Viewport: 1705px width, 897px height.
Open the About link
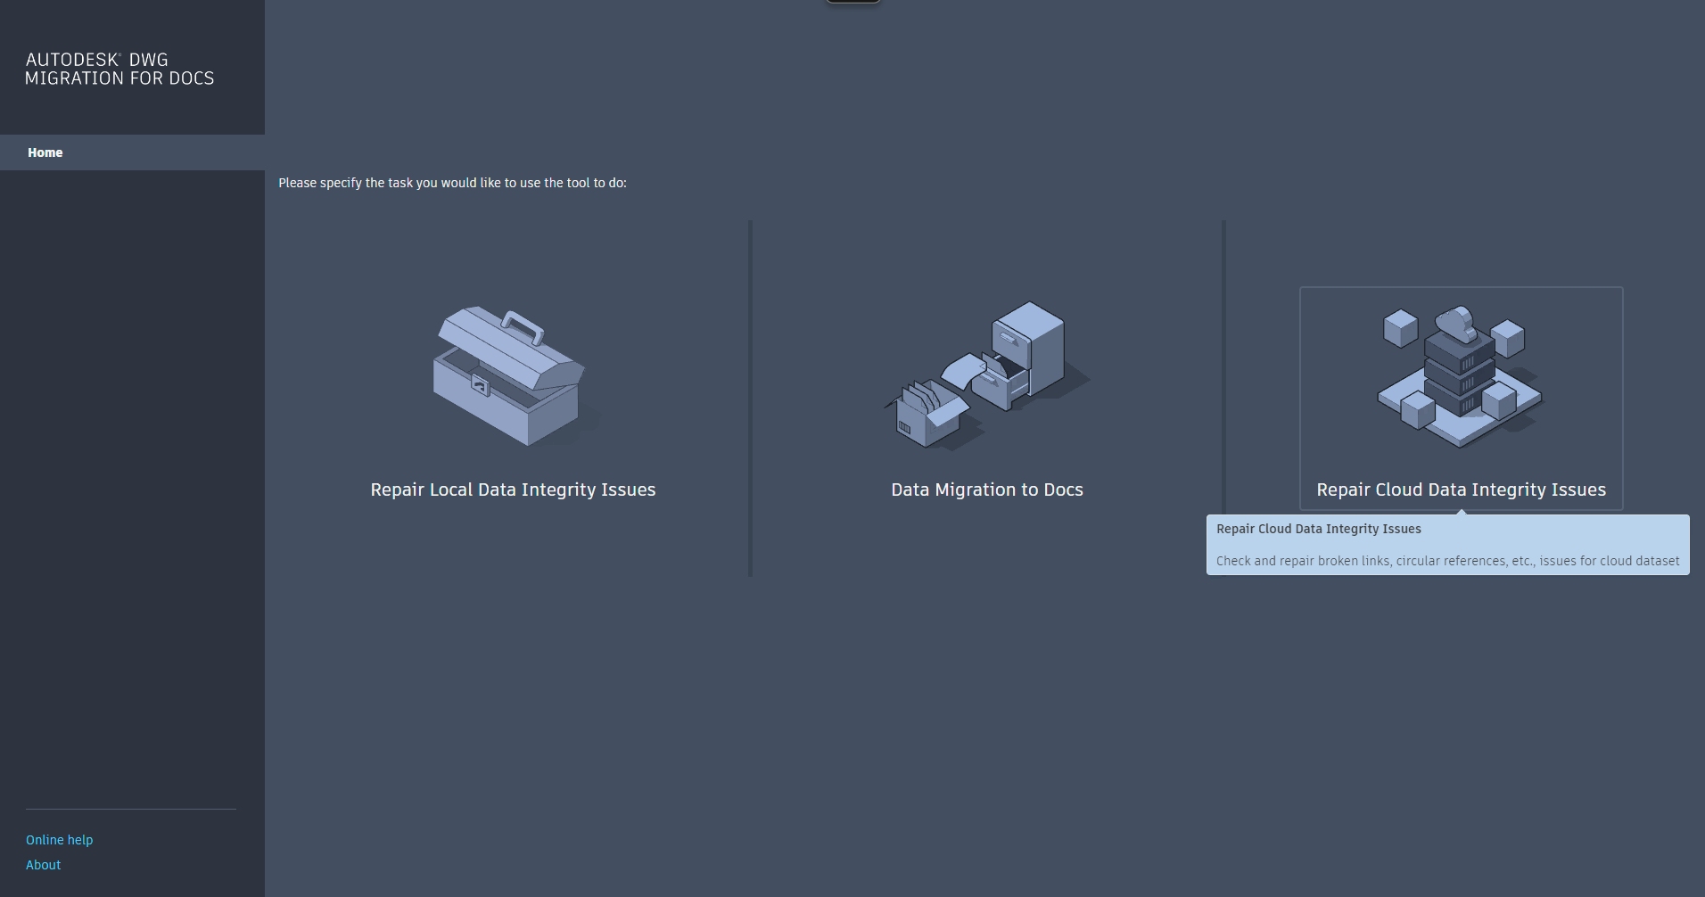44,865
